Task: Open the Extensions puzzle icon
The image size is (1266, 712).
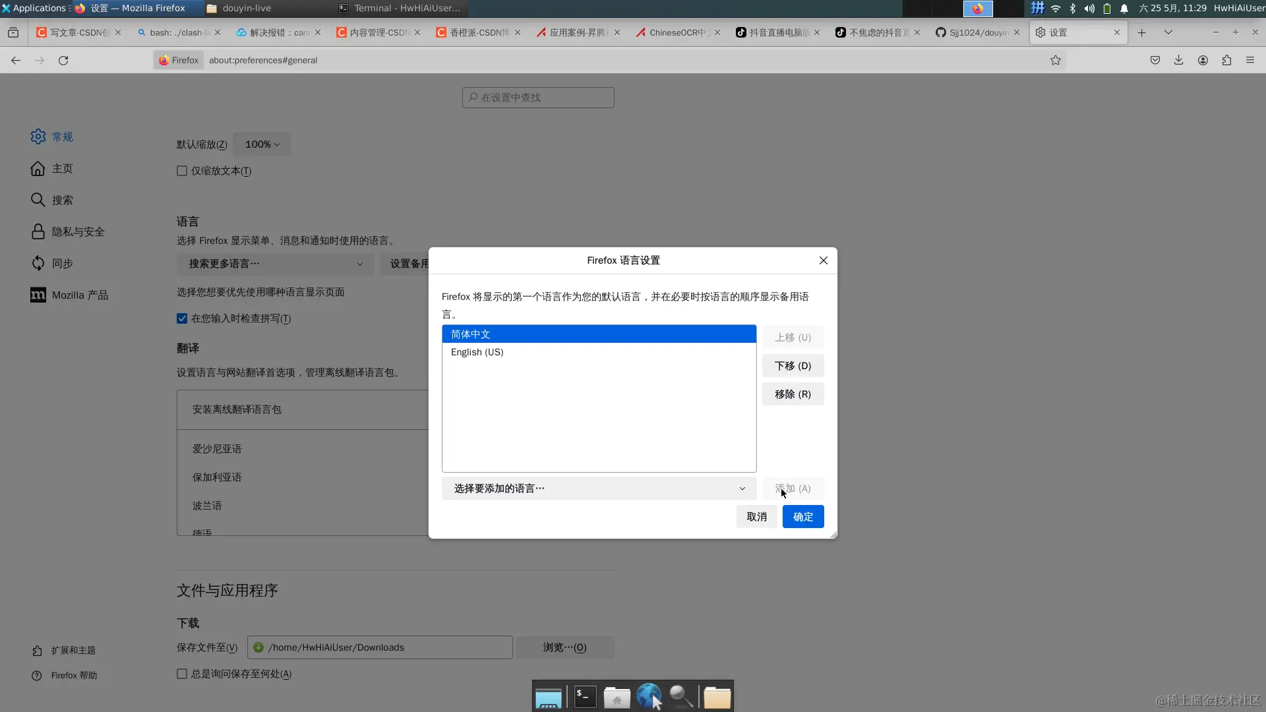Action: coord(1226,60)
